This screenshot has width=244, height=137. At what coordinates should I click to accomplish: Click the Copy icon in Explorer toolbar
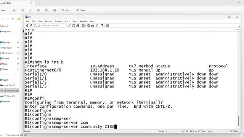pos(22,10)
